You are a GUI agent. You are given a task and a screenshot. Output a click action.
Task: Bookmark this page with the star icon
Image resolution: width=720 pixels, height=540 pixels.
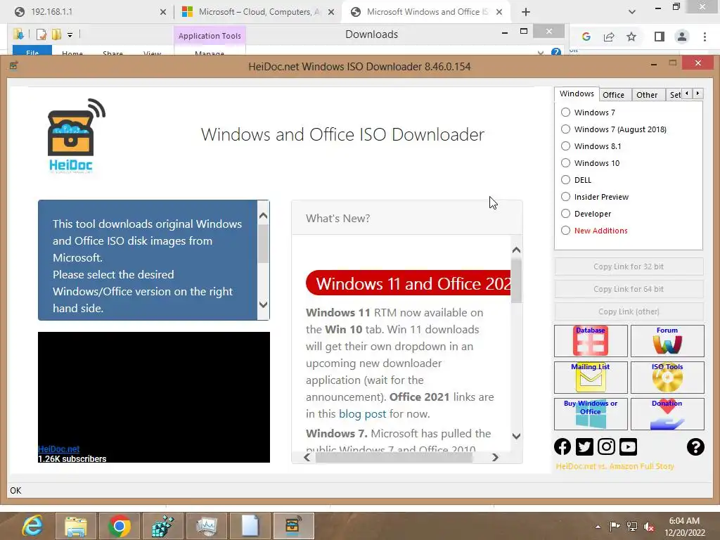click(x=631, y=37)
